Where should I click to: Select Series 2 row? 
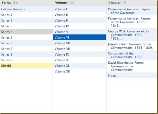pos(26,21)
